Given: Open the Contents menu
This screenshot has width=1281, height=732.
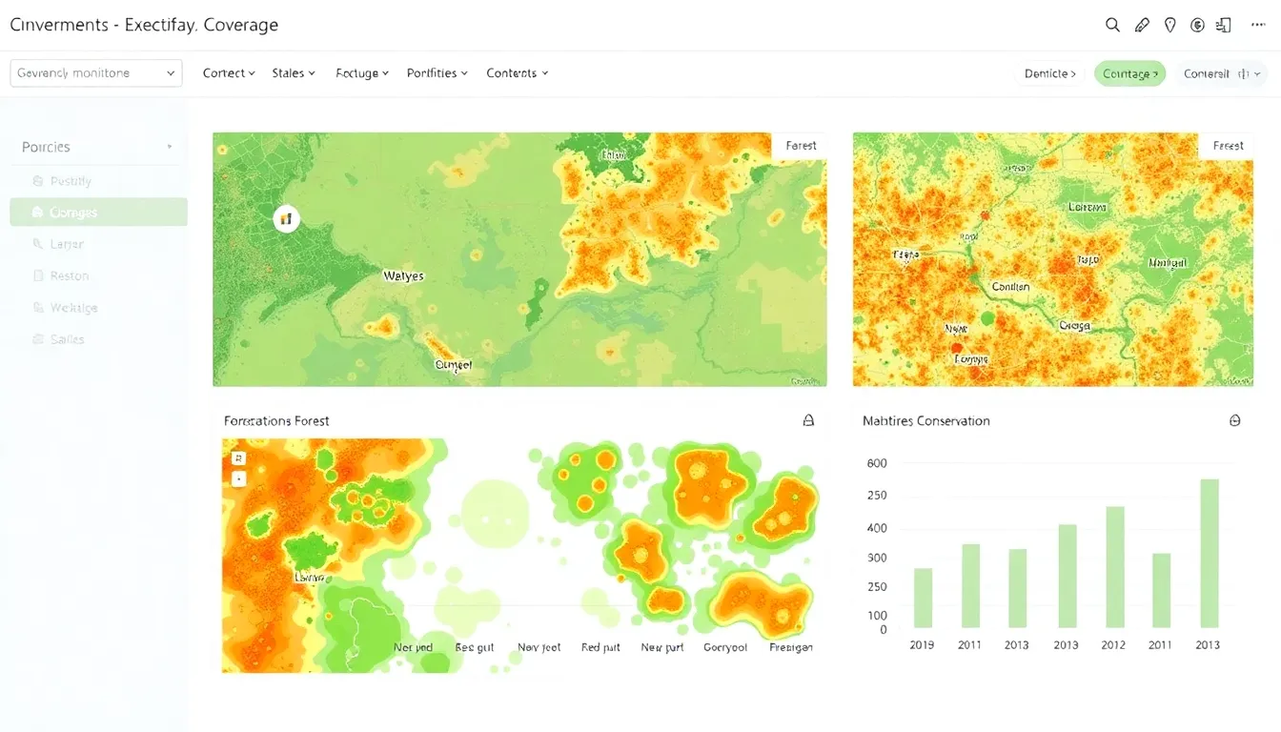Looking at the screenshot, I should 517,72.
